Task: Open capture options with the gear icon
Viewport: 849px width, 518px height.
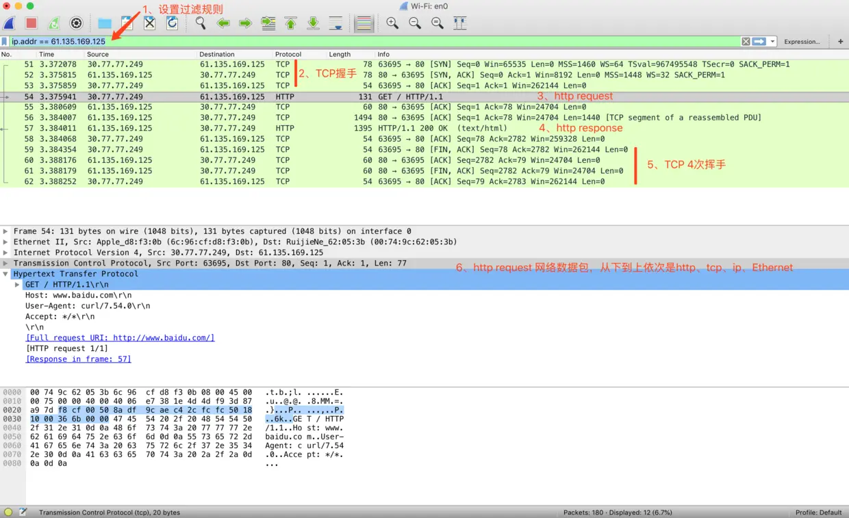Action: click(77, 23)
